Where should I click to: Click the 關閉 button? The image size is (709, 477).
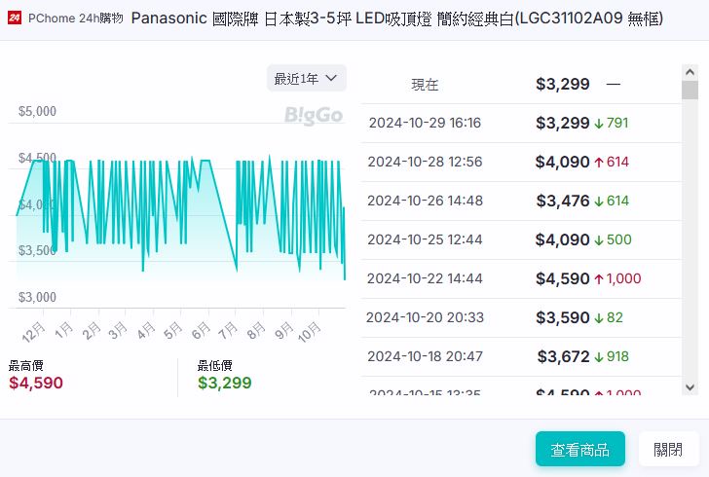667,449
